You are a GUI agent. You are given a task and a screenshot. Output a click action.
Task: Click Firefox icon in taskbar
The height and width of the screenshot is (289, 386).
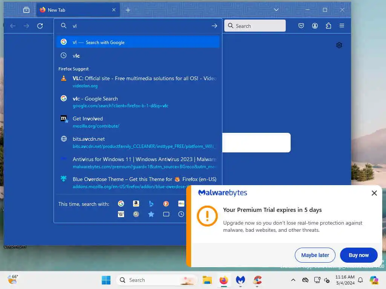[224, 280]
